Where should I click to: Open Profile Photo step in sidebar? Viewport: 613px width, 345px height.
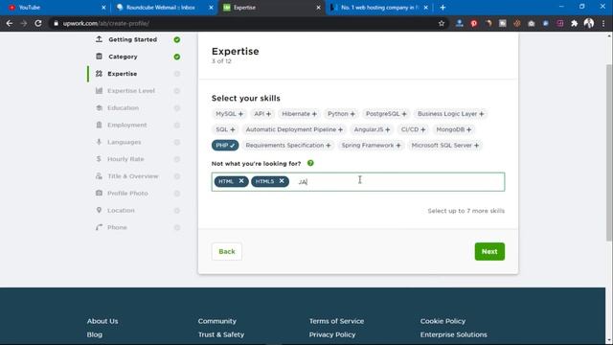[x=127, y=194]
